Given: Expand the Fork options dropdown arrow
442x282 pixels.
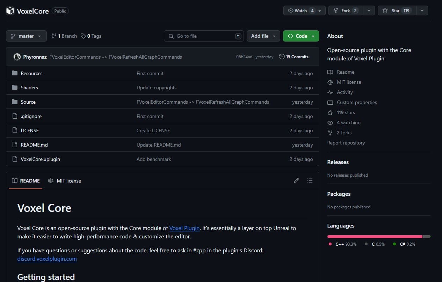Looking at the screenshot, I should pos(369,11).
